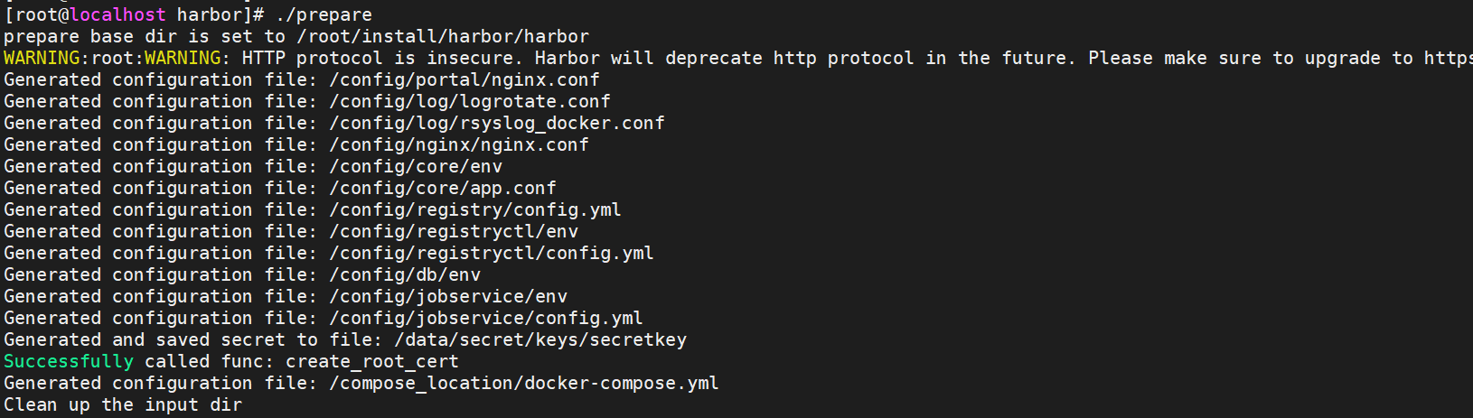The height and width of the screenshot is (418, 1473).
Task: Click path /config/log/logrotate.conf
Action: [x=470, y=101]
